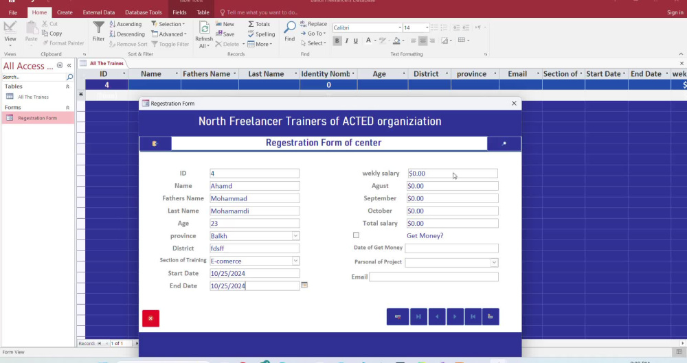
Task: Expand the Go To dropdown
Action: click(x=313, y=33)
